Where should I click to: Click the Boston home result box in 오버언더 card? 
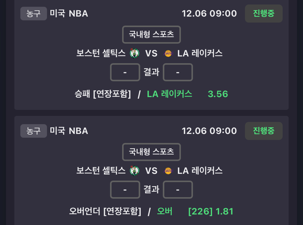coord(125,190)
